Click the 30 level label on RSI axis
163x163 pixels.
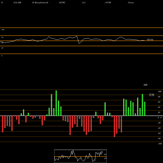click(x=2, y=48)
